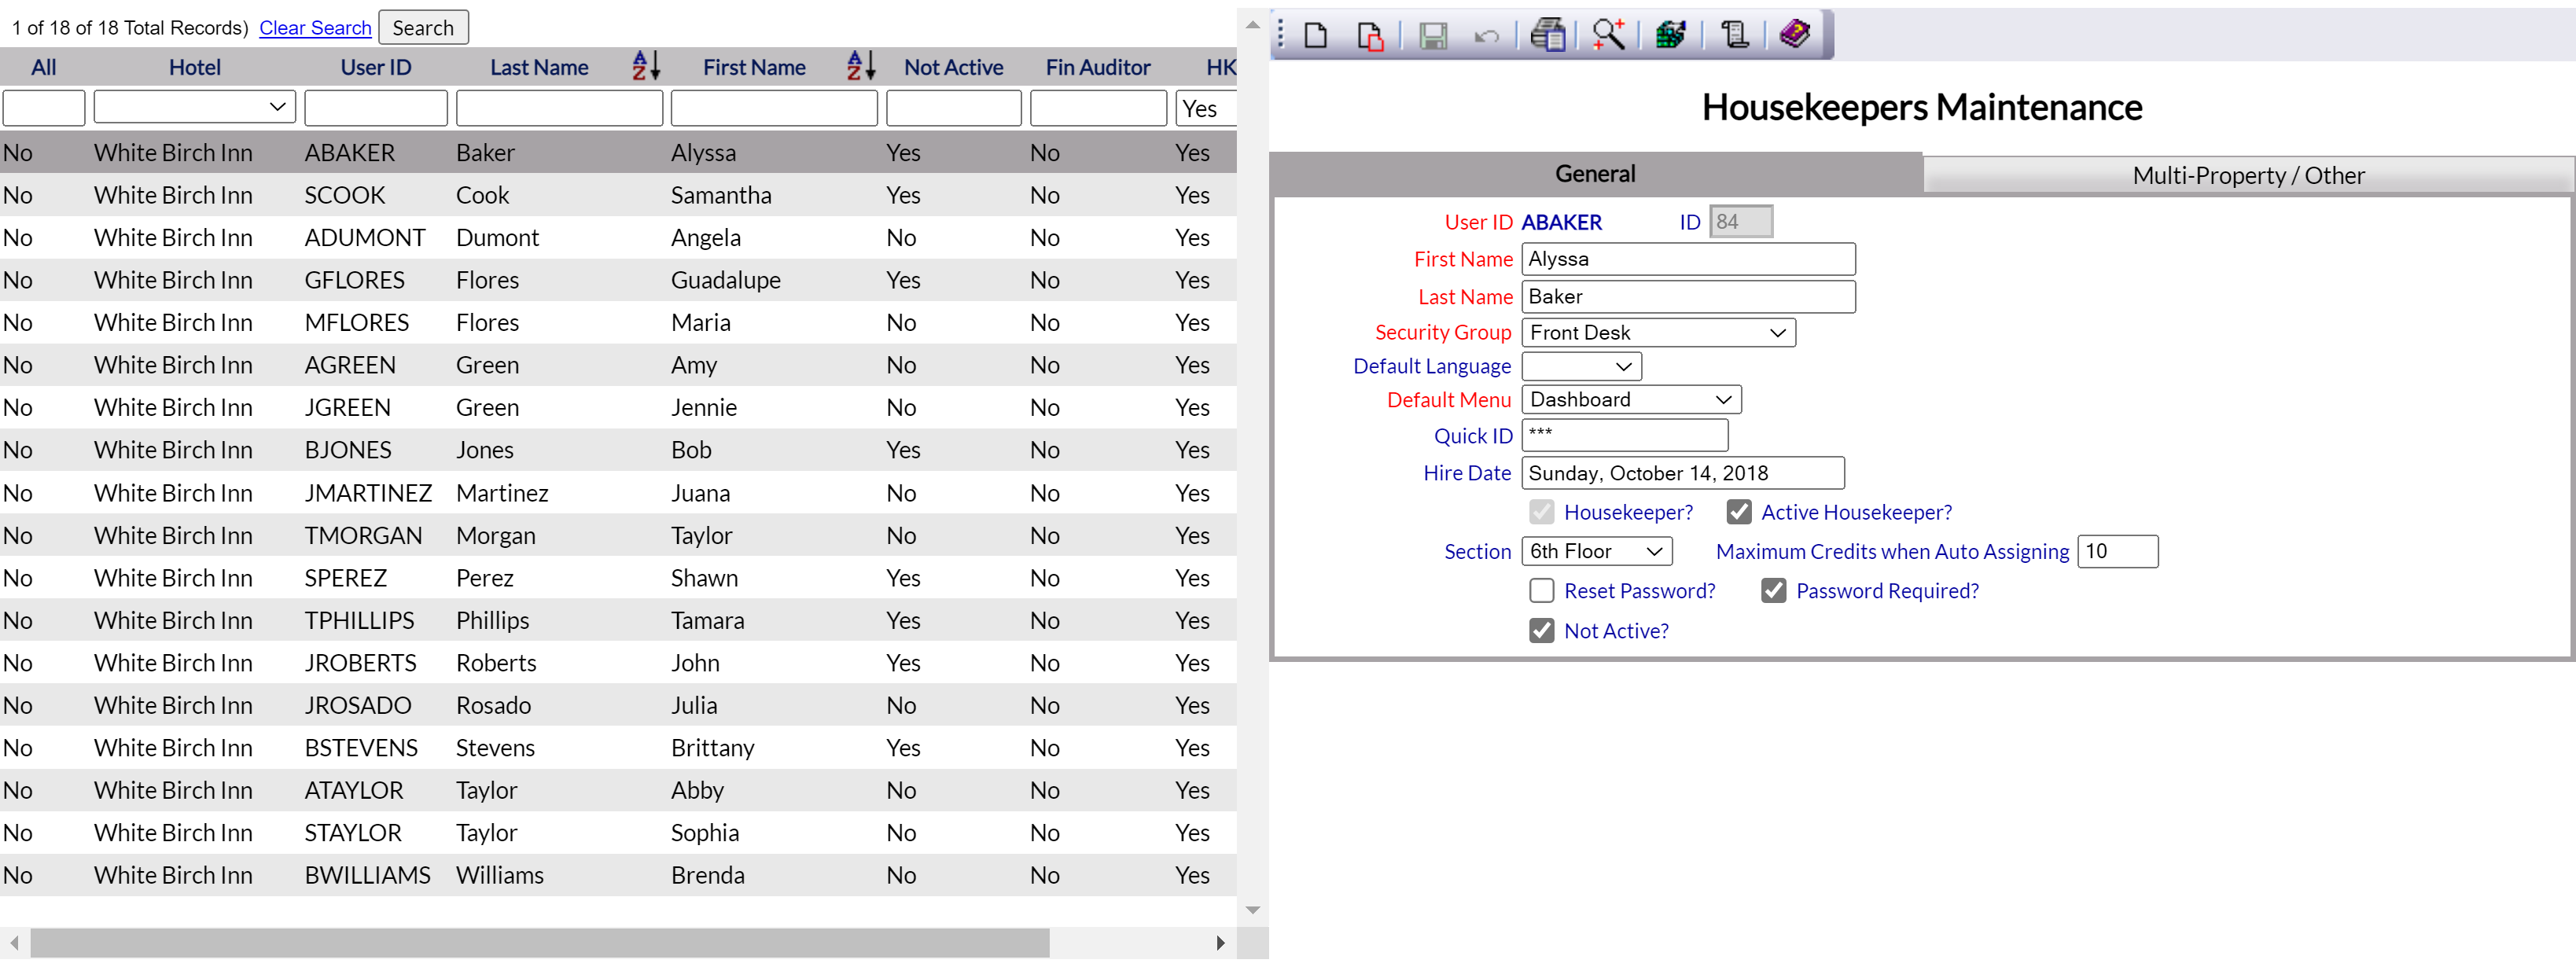Click the Not Active column header
This screenshot has height=967, width=2576.
(x=953, y=67)
